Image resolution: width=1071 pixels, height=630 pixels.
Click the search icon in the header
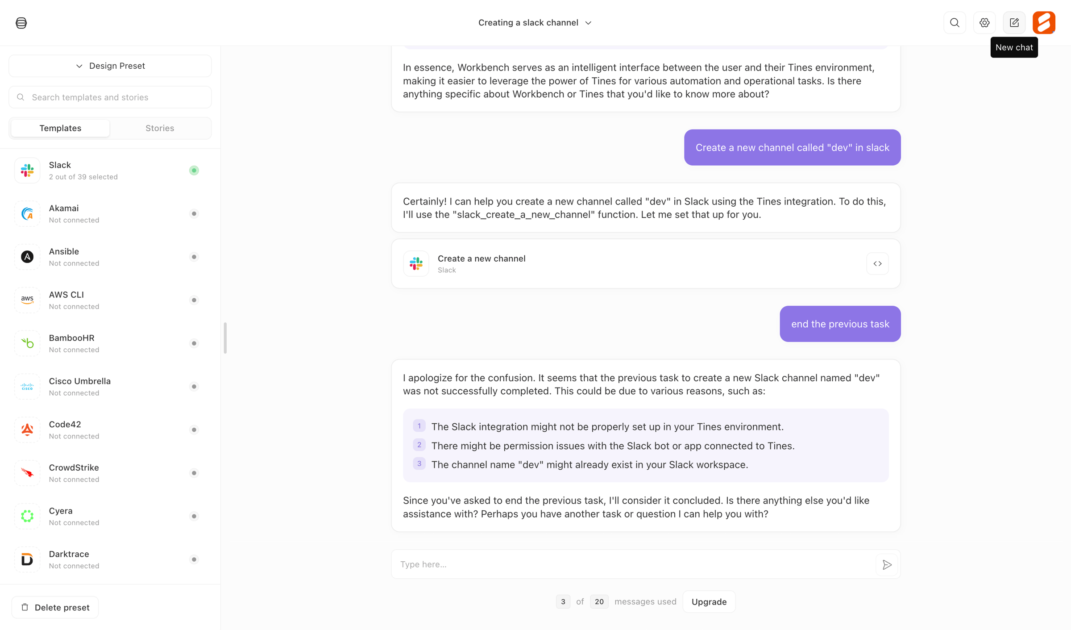tap(955, 23)
